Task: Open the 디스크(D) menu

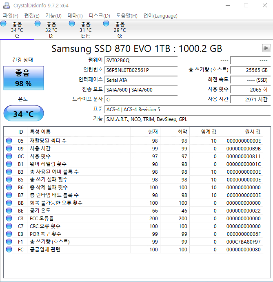Action: 99,16
